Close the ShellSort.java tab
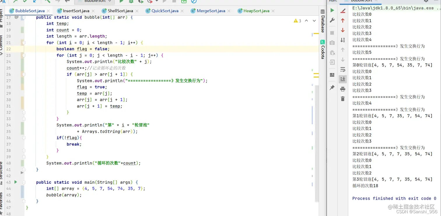 (x=137, y=11)
